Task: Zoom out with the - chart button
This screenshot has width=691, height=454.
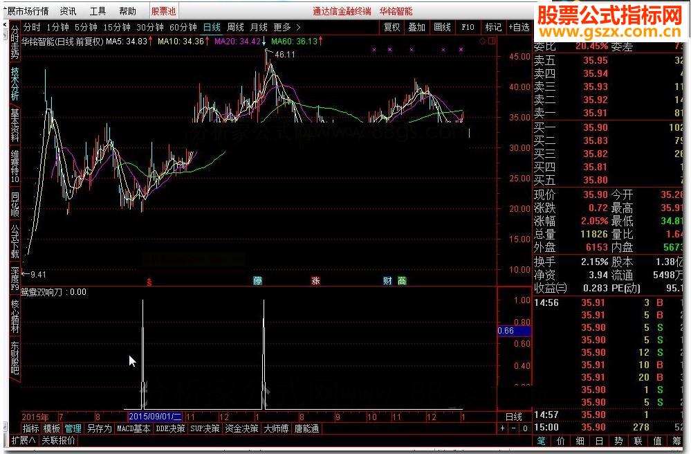Action: click(x=514, y=428)
